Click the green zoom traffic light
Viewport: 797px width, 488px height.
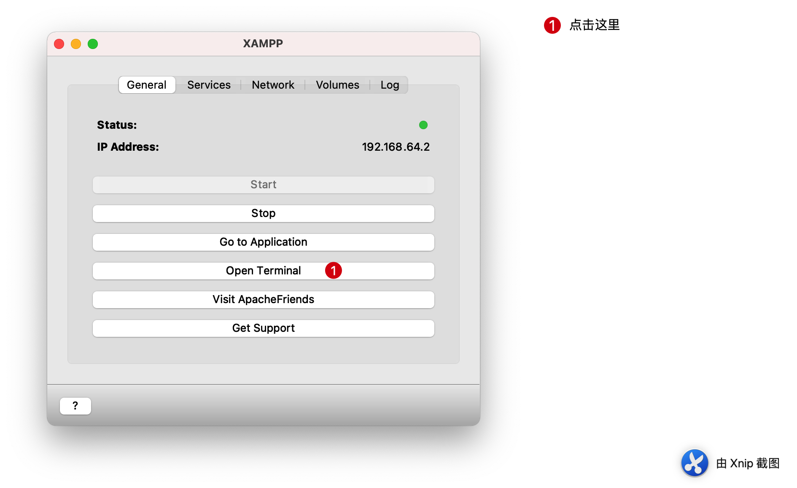coord(92,43)
